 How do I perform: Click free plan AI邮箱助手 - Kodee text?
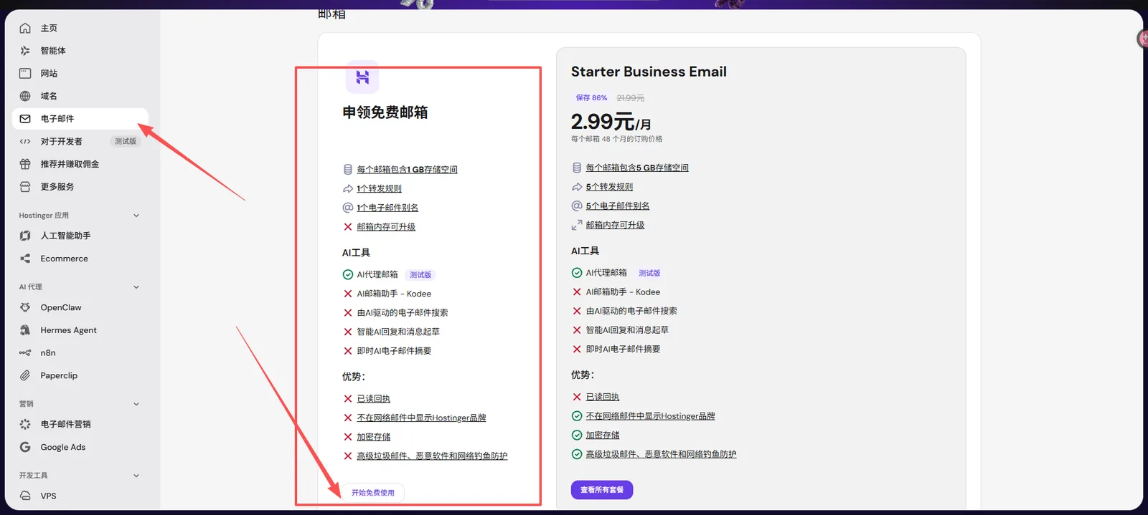point(394,294)
